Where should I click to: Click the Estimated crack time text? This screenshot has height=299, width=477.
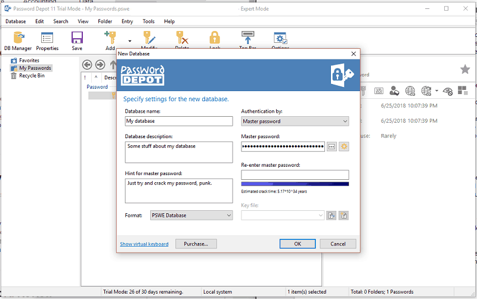274,191
